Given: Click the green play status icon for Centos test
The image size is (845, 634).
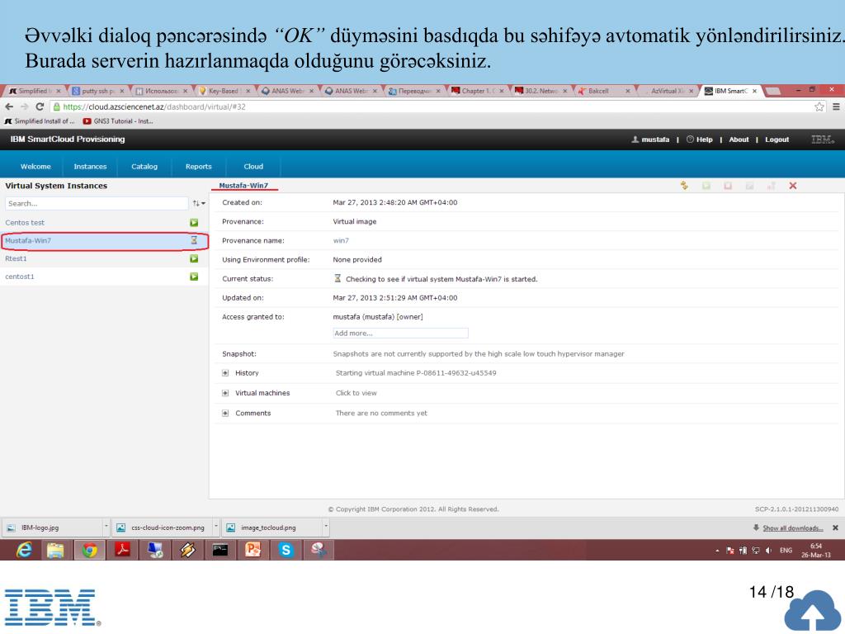Looking at the screenshot, I should (x=194, y=223).
